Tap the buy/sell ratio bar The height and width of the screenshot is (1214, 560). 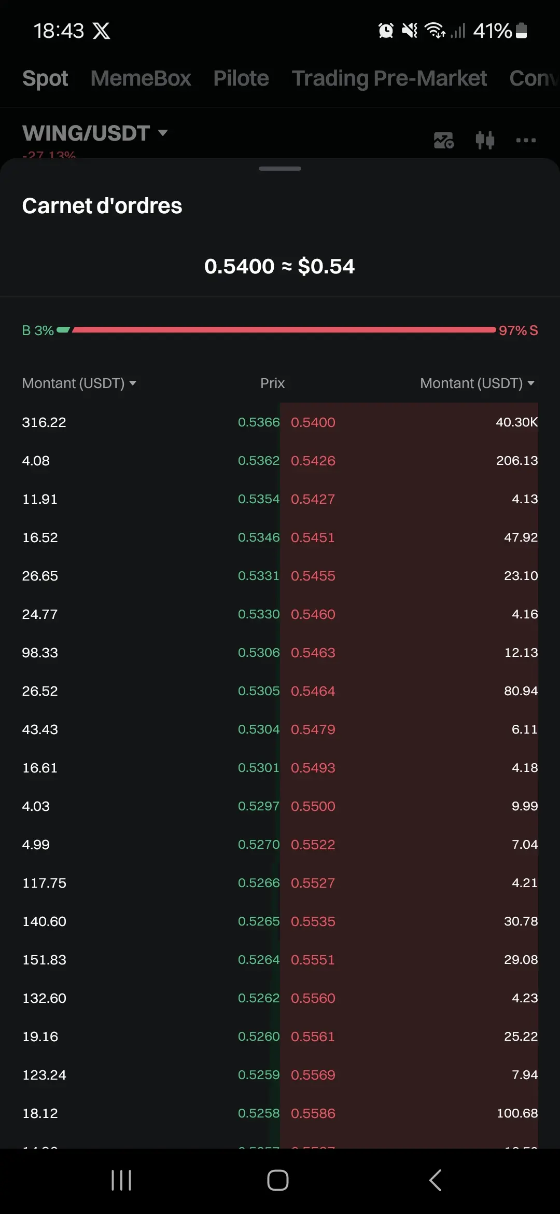click(x=280, y=330)
